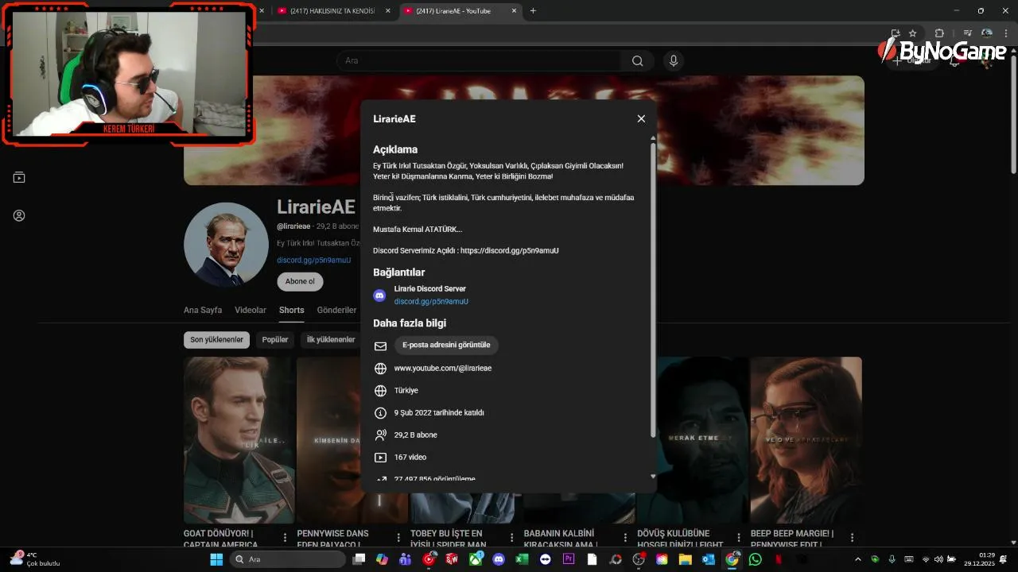Open BEEP BEEP MARGIE Pennywise short thumbnail
1018x572 pixels.
[806, 440]
